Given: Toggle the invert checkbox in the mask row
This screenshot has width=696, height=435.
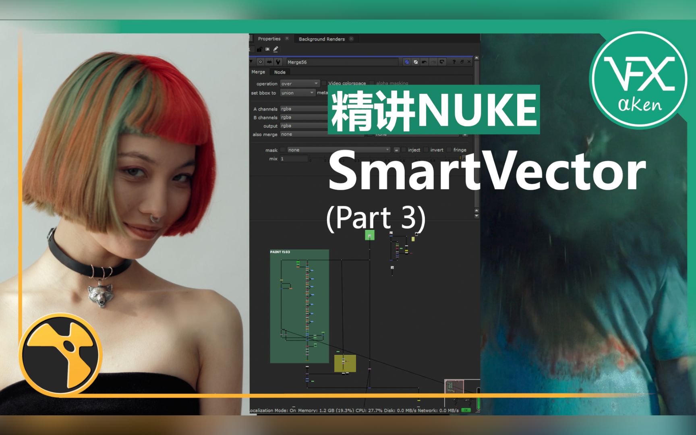Looking at the screenshot, I should (x=426, y=149).
